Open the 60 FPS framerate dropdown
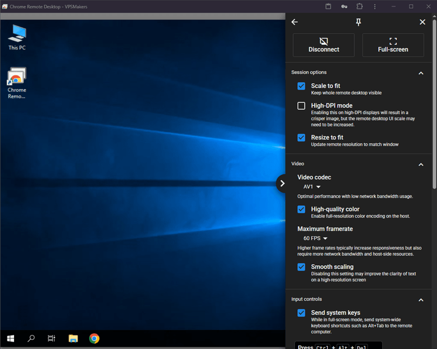437x349 pixels. coord(315,238)
